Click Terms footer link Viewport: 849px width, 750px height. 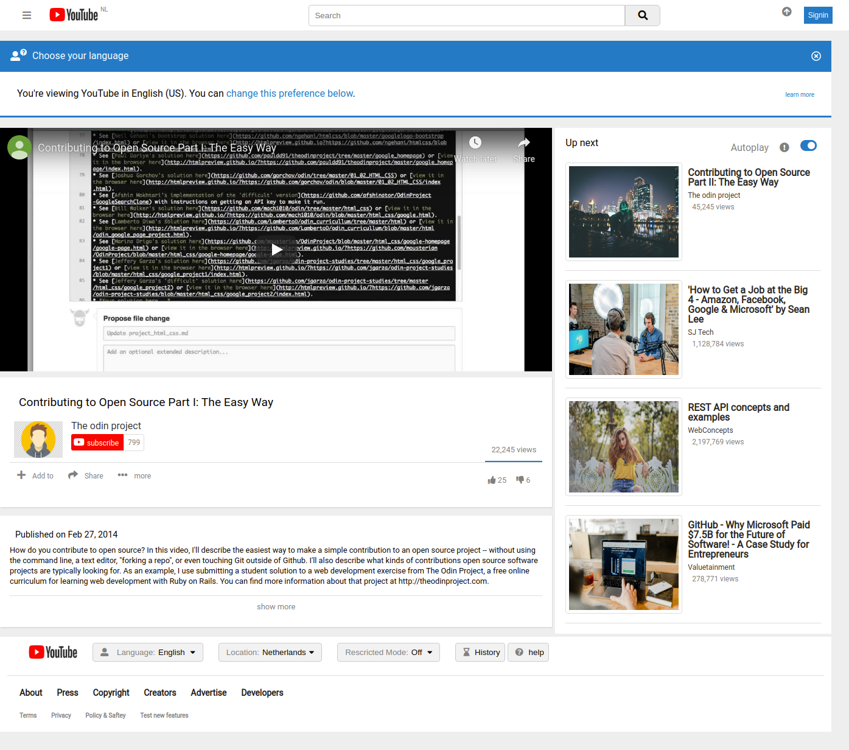pos(28,715)
